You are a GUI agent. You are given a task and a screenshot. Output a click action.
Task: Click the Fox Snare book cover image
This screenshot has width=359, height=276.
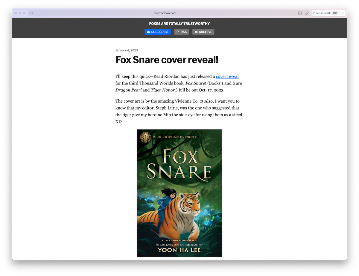[x=180, y=193]
